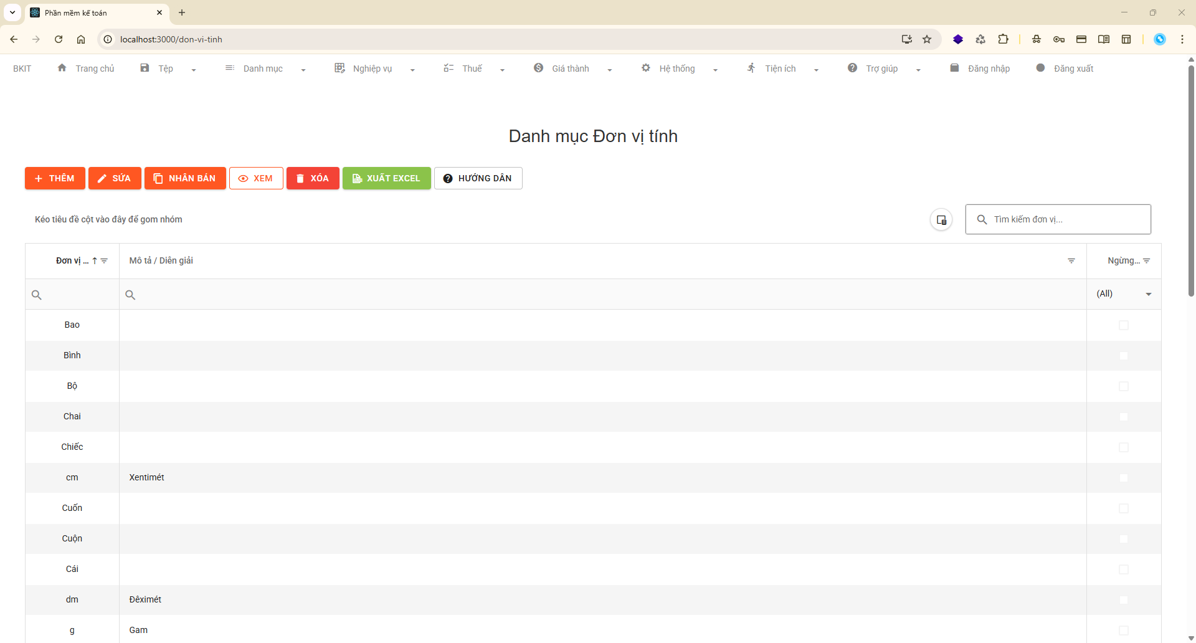This screenshot has height=643, width=1196.
Task: Click the page vertical scrollbar thumb
Action: coord(1191,181)
